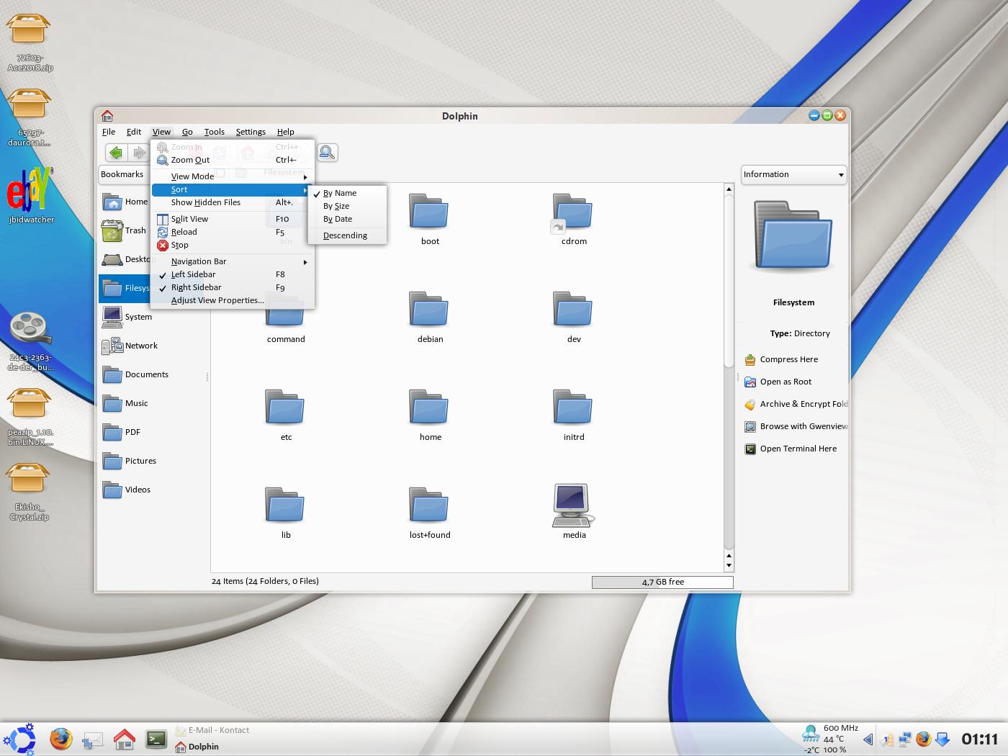The image size is (1008, 756).
Task: Click Browse with Gwenview action
Action: coord(796,426)
